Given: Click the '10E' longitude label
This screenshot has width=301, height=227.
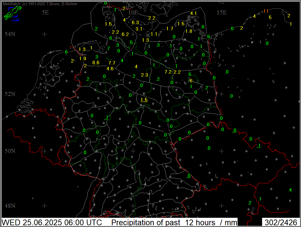Looking at the screenshot, I should [133, 12].
